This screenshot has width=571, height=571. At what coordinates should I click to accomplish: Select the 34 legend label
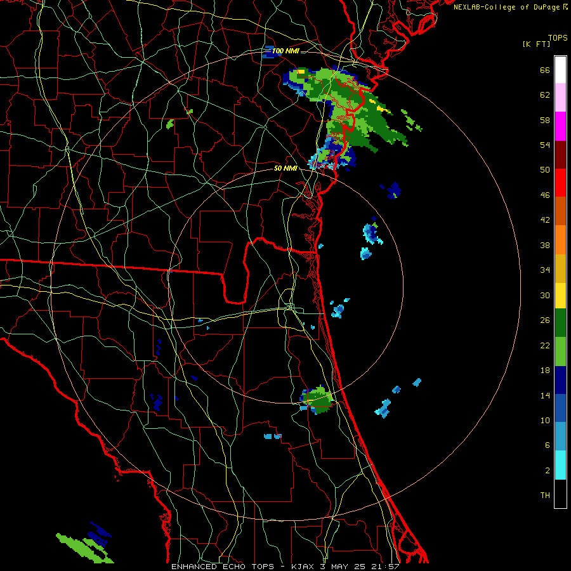click(545, 270)
